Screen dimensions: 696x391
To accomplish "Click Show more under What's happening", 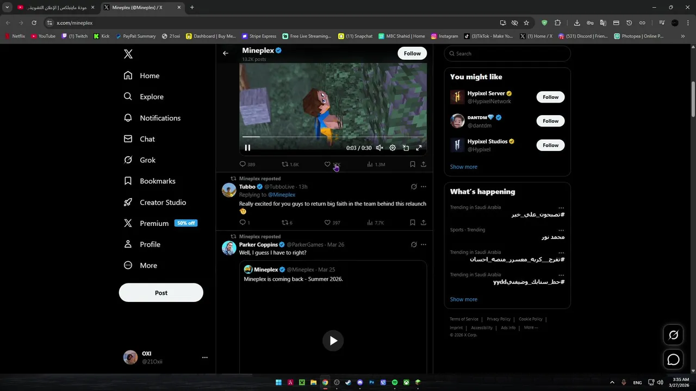I will pyautogui.click(x=464, y=299).
